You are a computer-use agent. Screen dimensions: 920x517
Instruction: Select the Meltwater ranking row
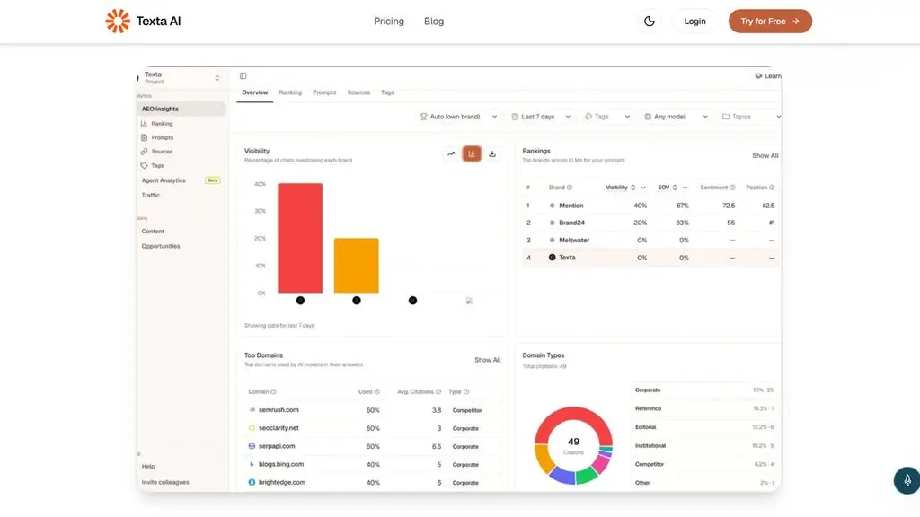click(x=650, y=241)
